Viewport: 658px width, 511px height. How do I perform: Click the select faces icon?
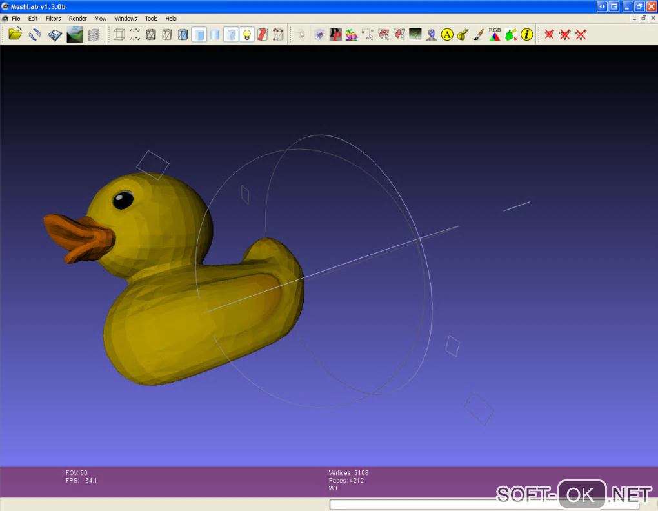(383, 34)
